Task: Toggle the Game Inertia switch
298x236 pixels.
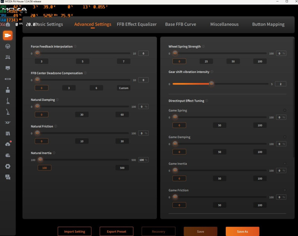Action: (285, 163)
